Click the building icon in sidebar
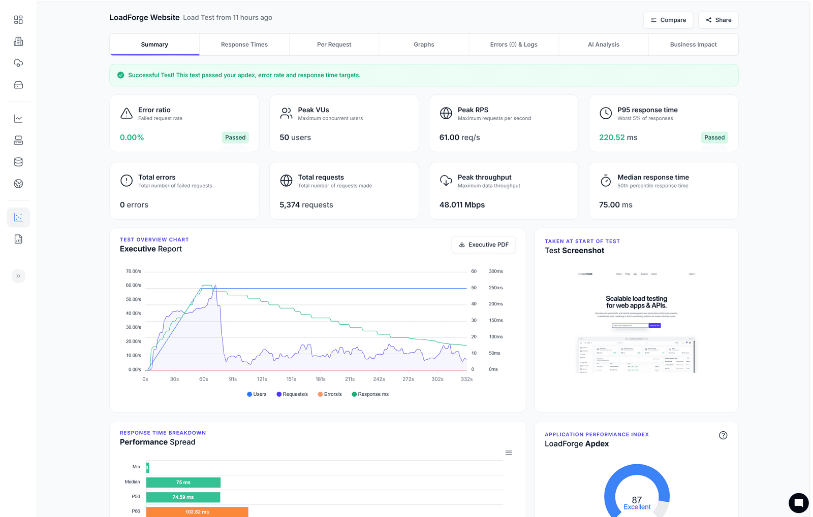 pos(18,42)
